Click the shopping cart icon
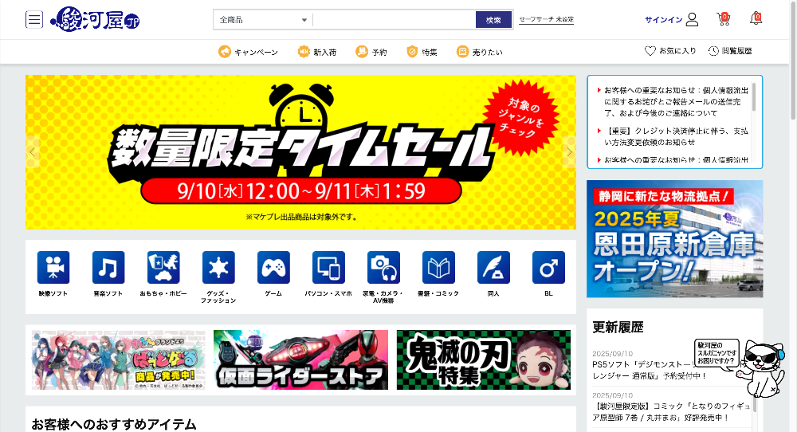797x432 pixels. (x=724, y=19)
